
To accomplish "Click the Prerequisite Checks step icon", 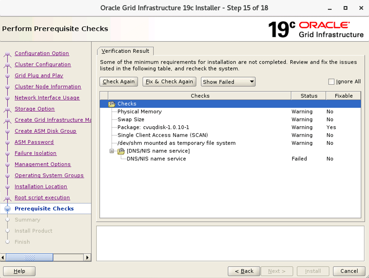I will pyautogui.click(x=7, y=209).
